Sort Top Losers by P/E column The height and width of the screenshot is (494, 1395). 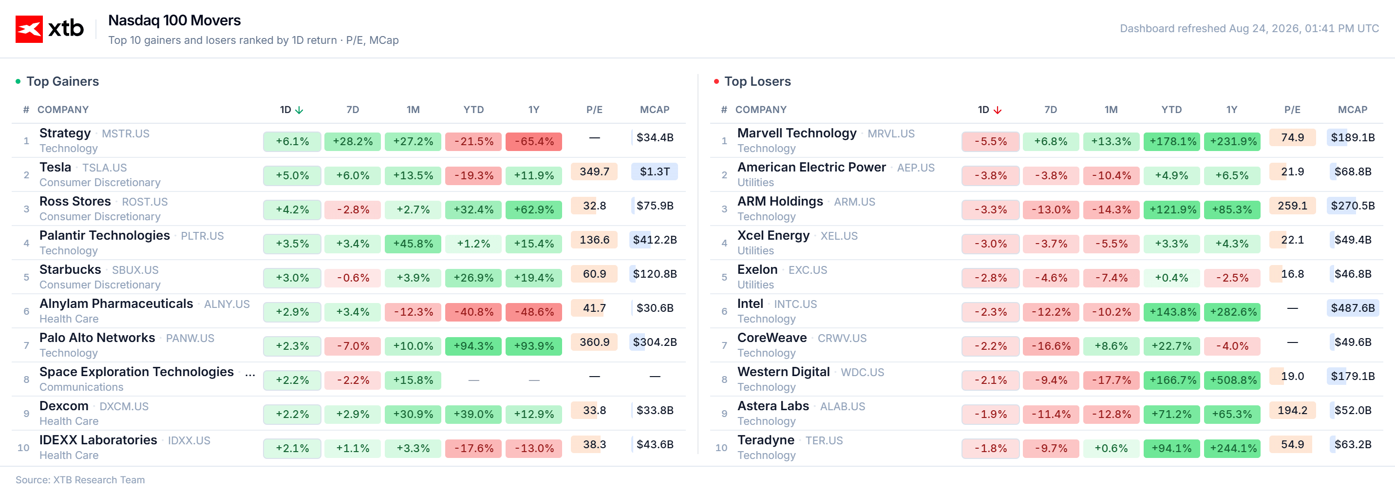(1292, 110)
